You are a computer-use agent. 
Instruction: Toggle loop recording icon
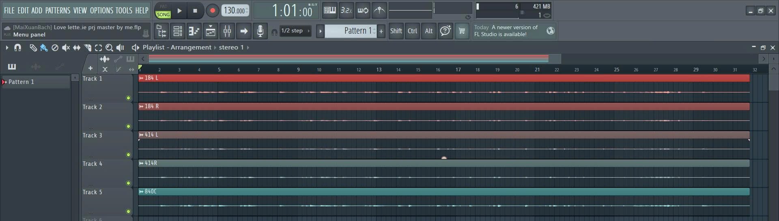[x=363, y=11]
